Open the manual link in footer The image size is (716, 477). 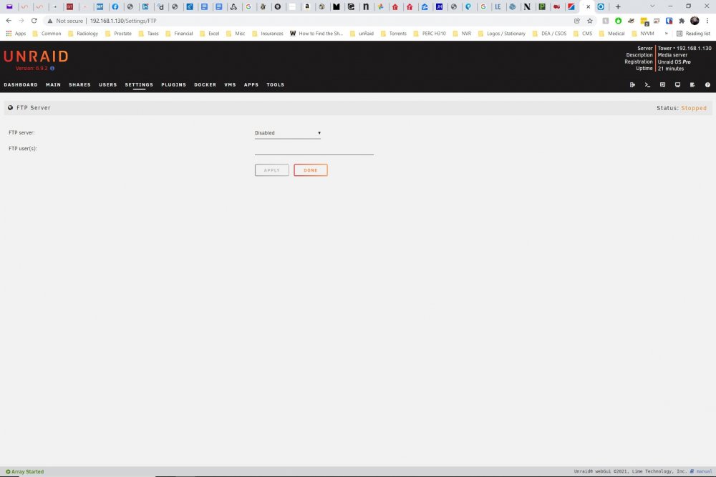click(701, 471)
